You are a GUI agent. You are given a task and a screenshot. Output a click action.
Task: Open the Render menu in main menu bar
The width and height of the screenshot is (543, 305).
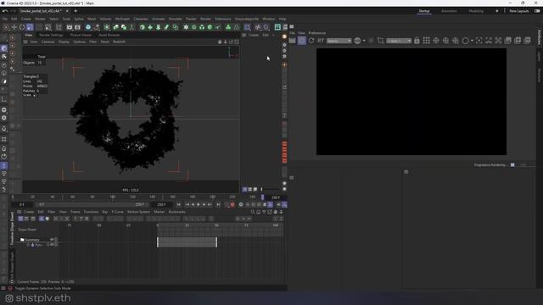(205, 19)
